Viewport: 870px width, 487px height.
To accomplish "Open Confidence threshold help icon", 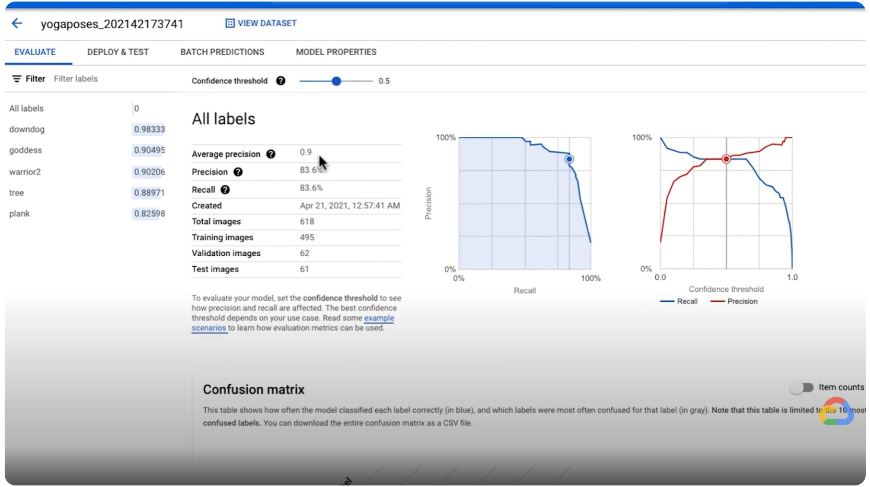I will tap(281, 81).
